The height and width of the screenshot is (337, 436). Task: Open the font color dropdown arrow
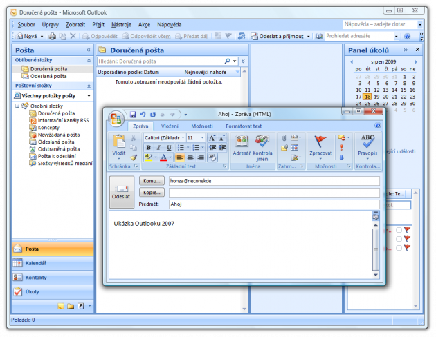tap(170, 157)
